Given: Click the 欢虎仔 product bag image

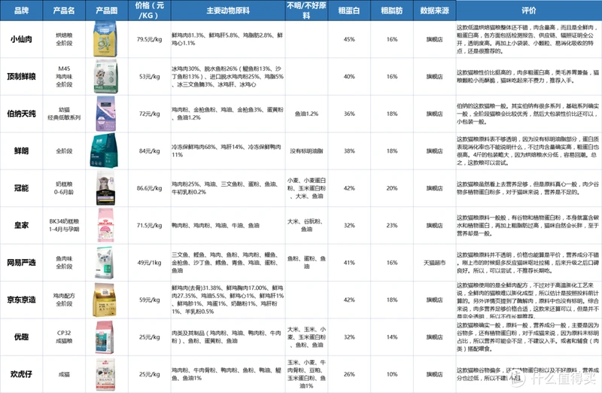Looking at the screenshot, I should click(105, 375).
